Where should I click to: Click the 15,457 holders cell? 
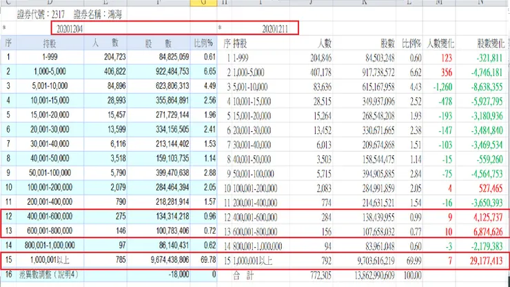pyautogui.click(x=116, y=115)
